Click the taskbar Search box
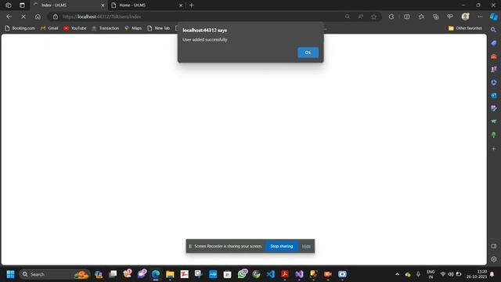501x282 pixels. point(54,274)
